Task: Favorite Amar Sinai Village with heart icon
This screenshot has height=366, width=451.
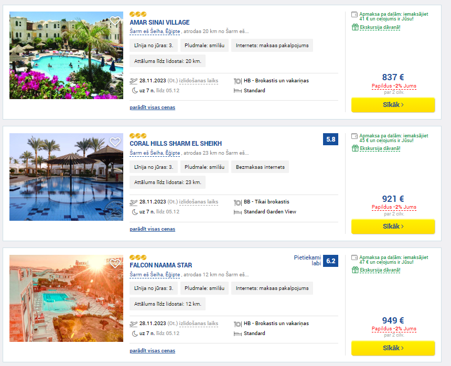Action: 115,20
